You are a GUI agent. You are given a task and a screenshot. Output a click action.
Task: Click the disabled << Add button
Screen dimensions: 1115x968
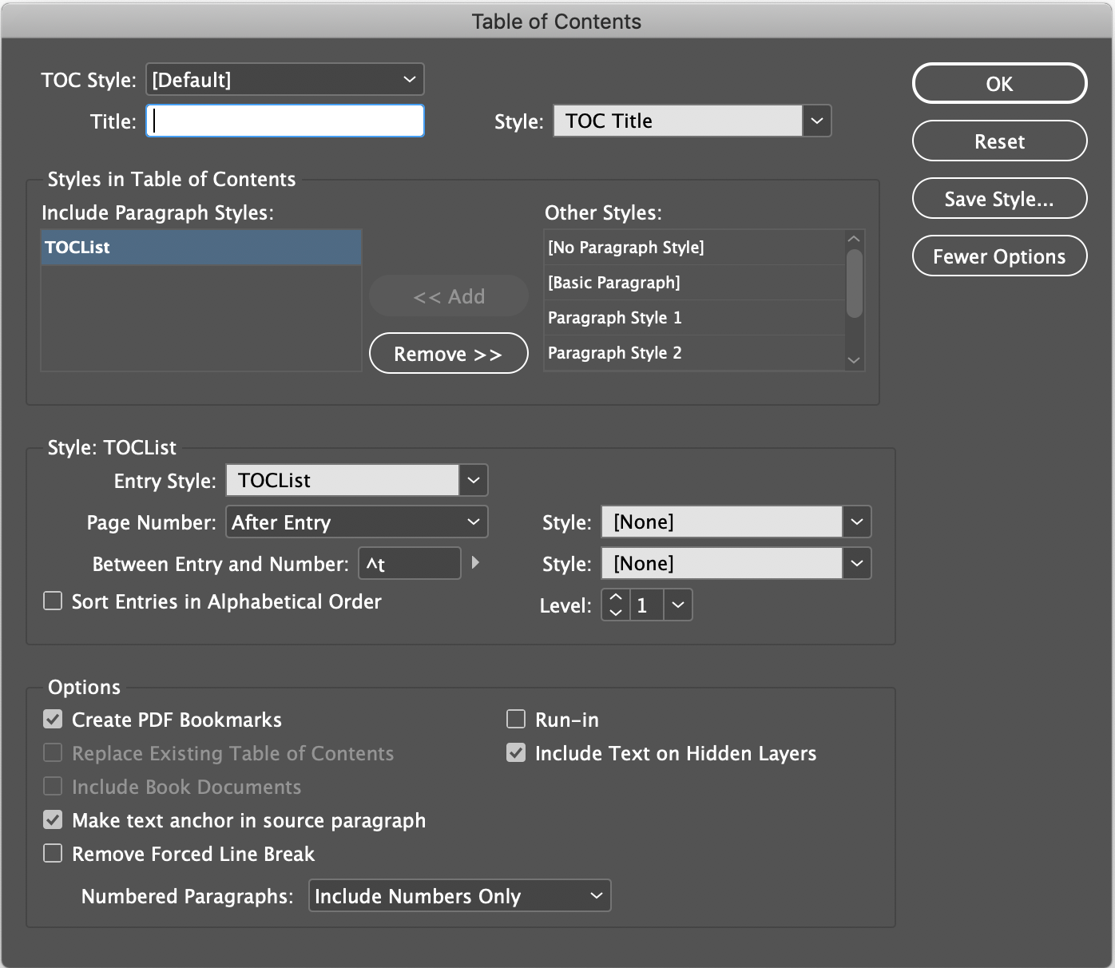tap(448, 296)
